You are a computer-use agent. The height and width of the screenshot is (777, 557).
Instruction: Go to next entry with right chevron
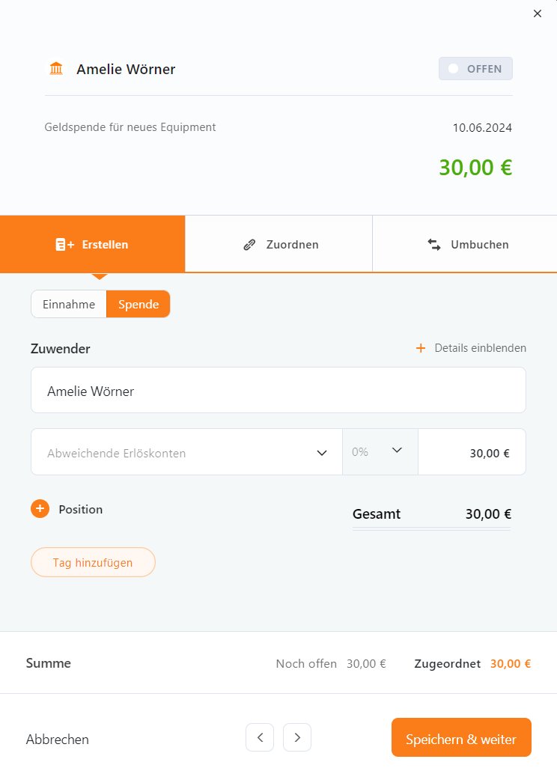click(297, 737)
